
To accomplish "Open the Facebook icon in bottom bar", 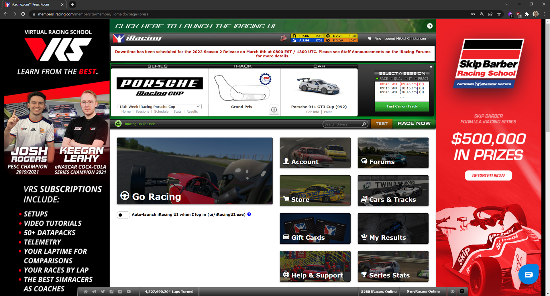I will click(x=111, y=292).
